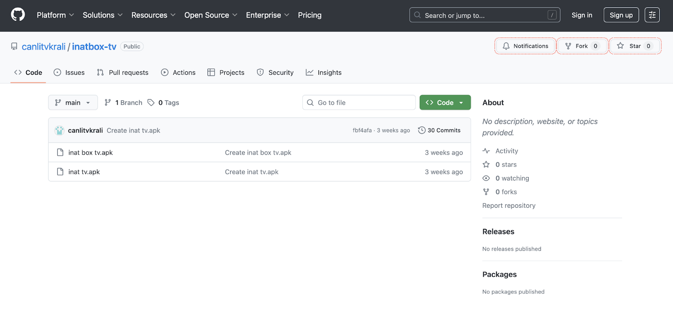
Task: Click the GitHub logo icon
Action: (x=18, y=15)
